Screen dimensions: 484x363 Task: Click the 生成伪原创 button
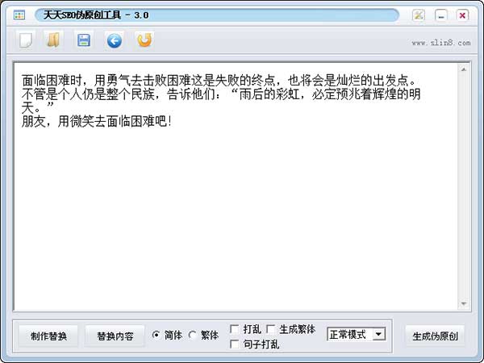pyautogui.click(x=436, y=336)
